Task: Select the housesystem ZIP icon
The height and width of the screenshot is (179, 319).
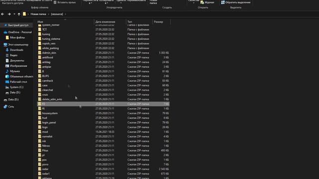Action: point(40,113)
